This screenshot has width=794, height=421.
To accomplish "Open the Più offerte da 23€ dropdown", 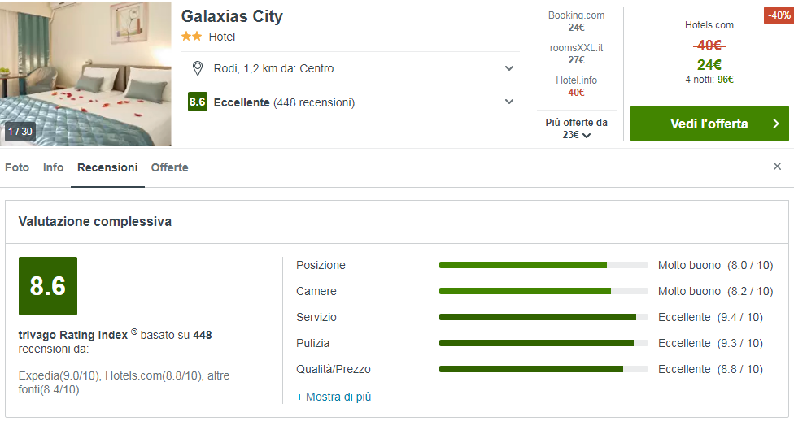I will tap(576, 128).
